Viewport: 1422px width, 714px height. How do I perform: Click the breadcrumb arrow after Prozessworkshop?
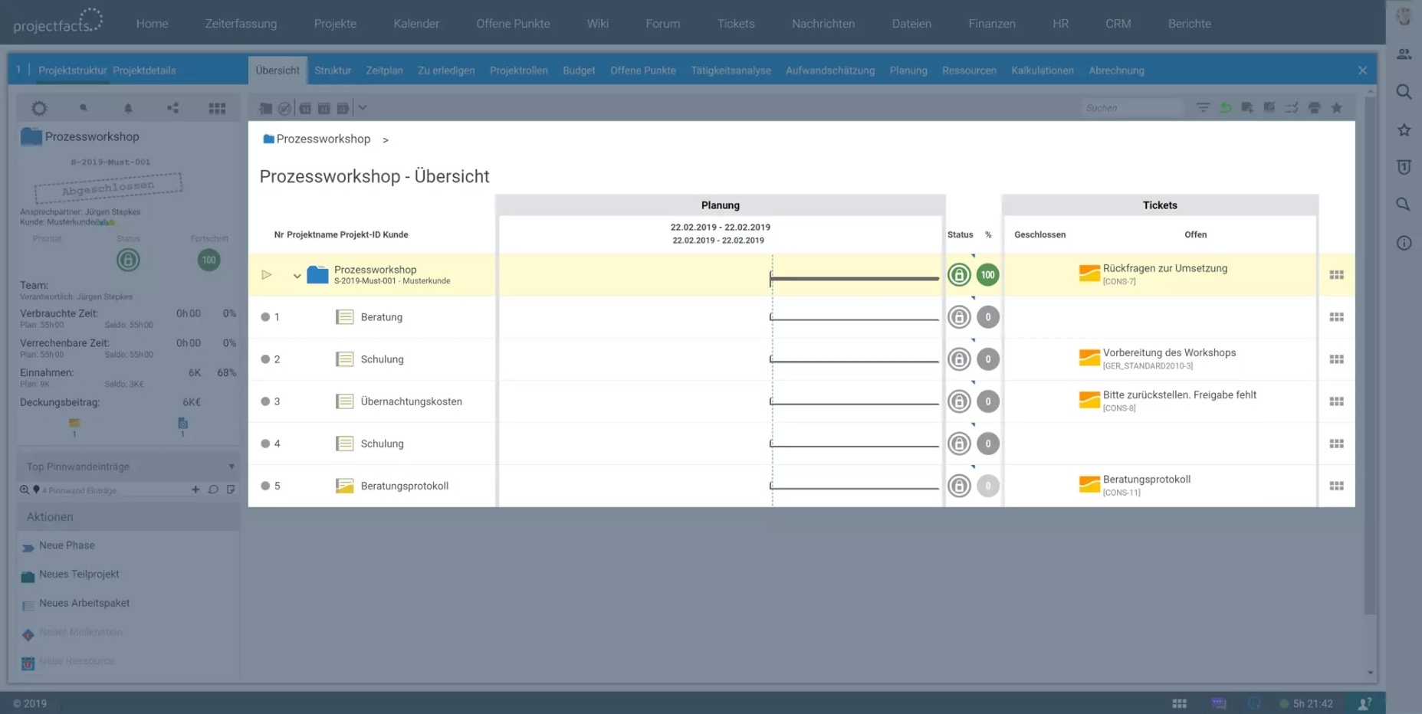pyautogui.click(x=386, y=139)
